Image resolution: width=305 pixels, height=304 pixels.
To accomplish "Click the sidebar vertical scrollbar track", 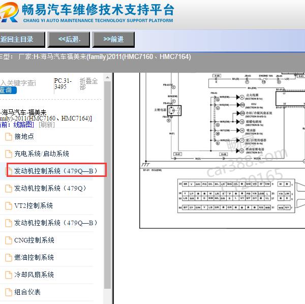I will click(107, 185).
